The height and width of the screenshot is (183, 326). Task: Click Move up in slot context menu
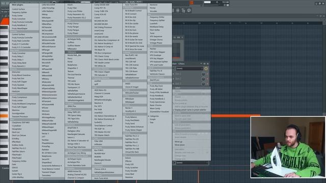tap(178, 142)
